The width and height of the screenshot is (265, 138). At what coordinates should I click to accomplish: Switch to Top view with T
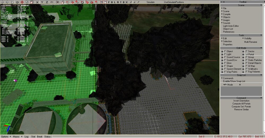(x=121, y=2)
